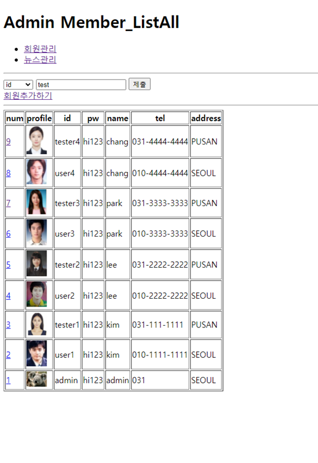The height and width of the screenshot is (463, 318).
Task: Click SEOUL address in user4 row
Action: tap(203, 173)
